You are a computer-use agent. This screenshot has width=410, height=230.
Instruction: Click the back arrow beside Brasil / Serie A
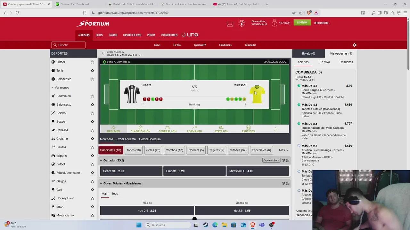pos(103,54)
